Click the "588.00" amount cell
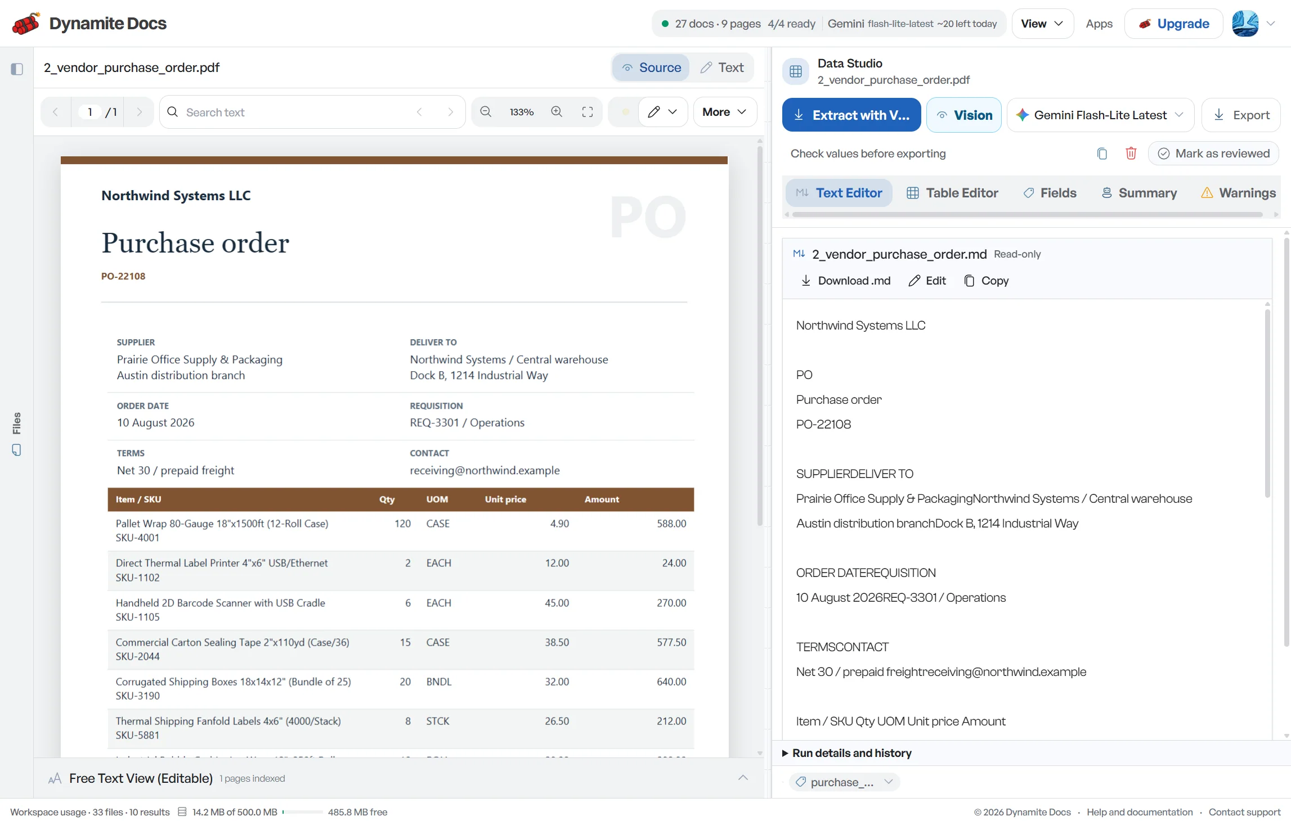Screen dimensions: 1291x825 [x=671, y=524]
